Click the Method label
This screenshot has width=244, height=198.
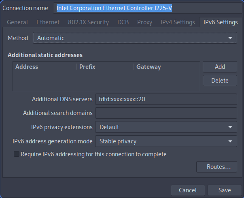tap(18, 38)
